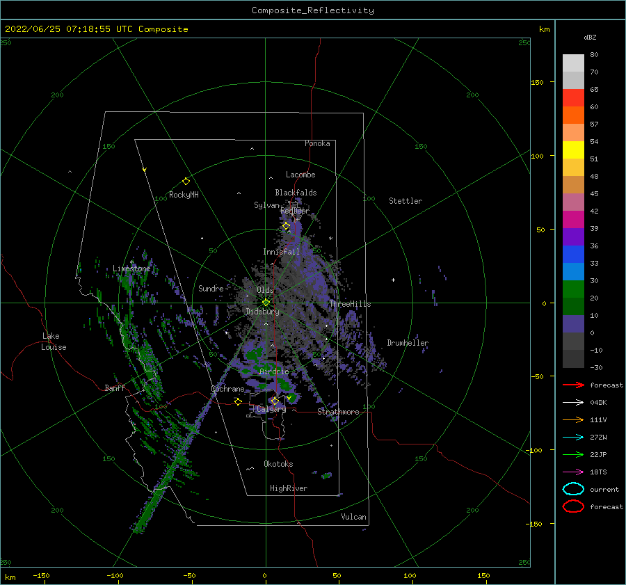Pick the light grey legend swatch between 80 and 70

(573, 63)
